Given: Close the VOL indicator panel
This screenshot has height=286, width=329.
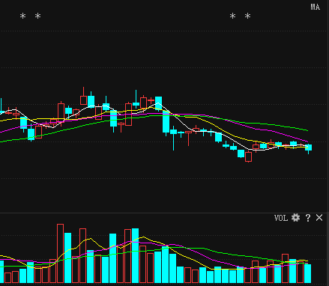Looking at the screenshot, I should [x=319, y=218].
